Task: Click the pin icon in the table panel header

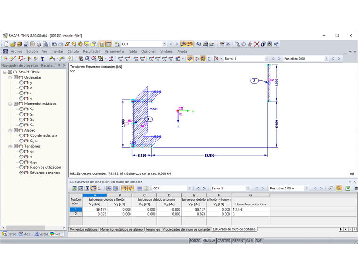Action: [350, 181]
